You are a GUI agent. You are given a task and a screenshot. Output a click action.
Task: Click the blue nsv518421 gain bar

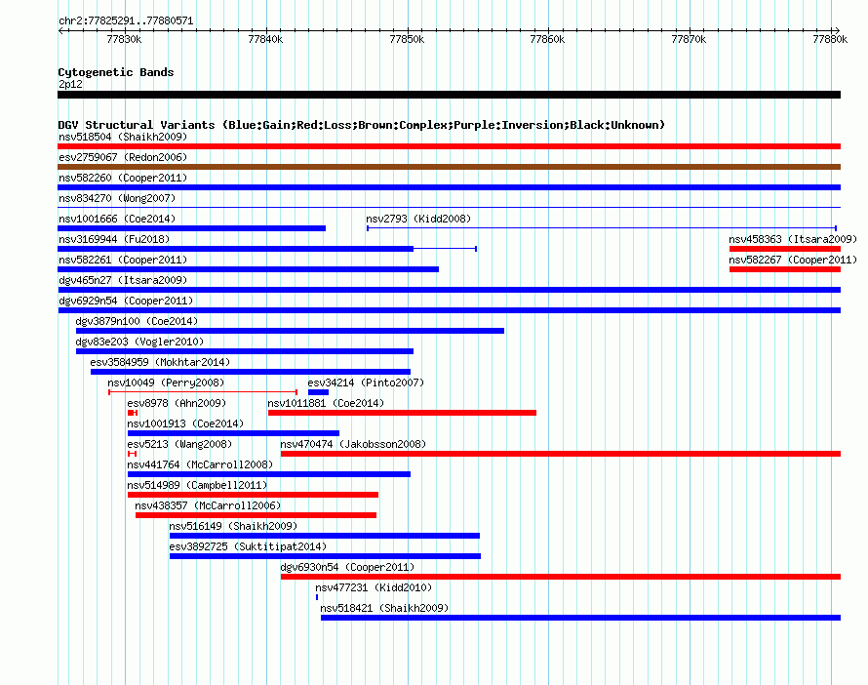click(580, 618)
